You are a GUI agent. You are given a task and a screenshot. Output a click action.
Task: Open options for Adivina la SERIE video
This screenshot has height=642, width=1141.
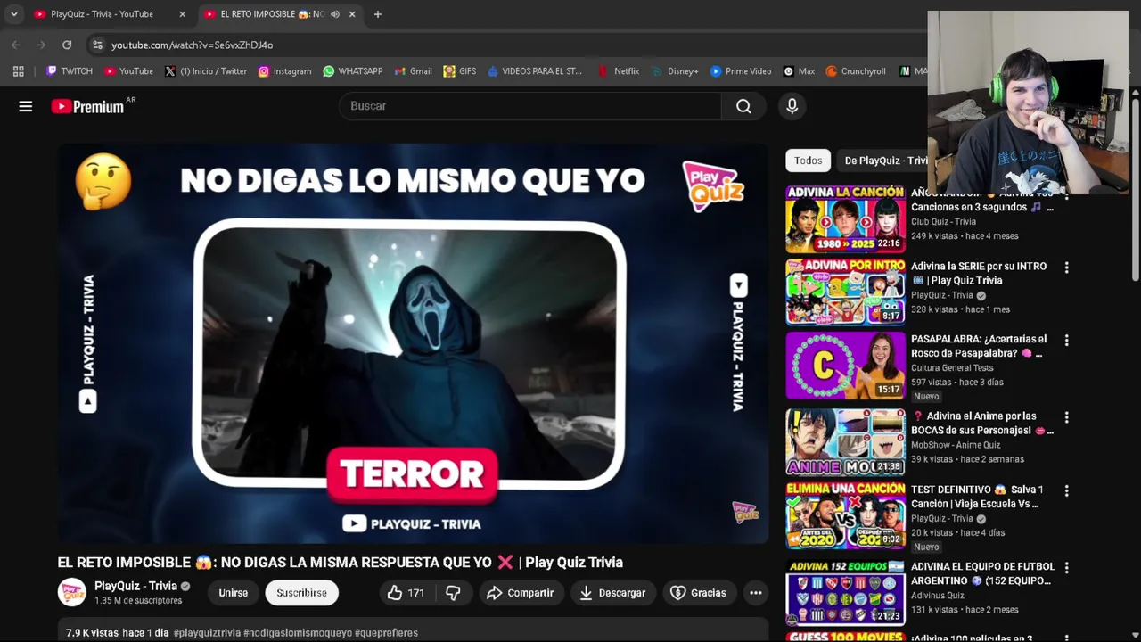tap(1066, 267)
